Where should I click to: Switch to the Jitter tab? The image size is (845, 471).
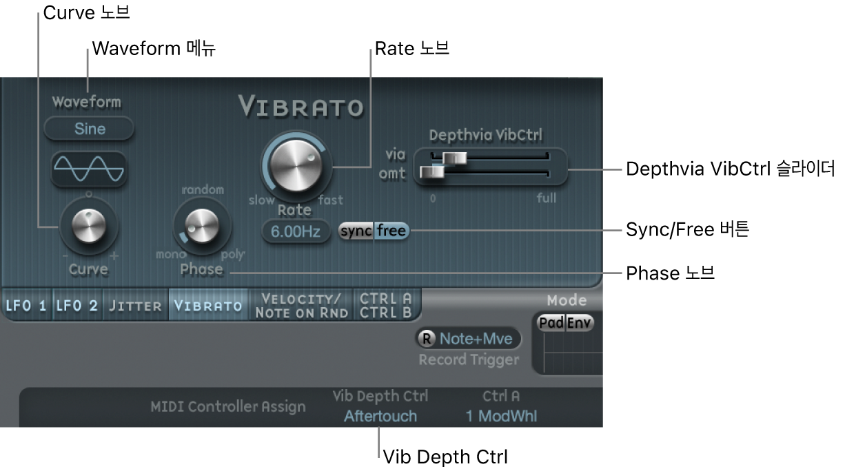point(136,306)
